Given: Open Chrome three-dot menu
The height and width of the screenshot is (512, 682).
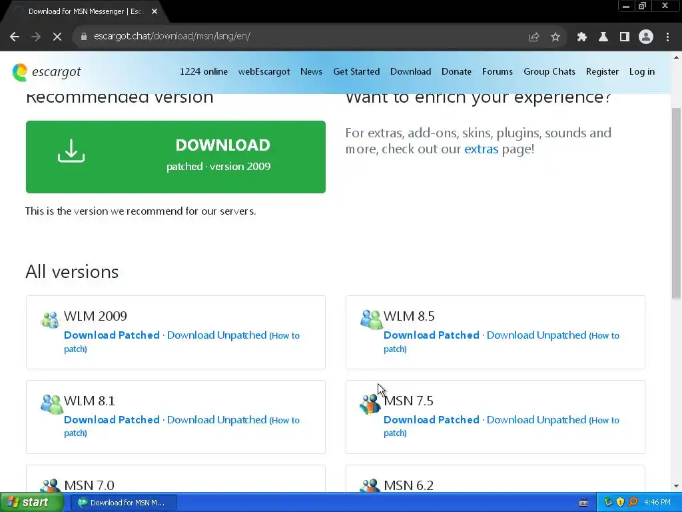Looking at the screenshot, I should [667, 37].
